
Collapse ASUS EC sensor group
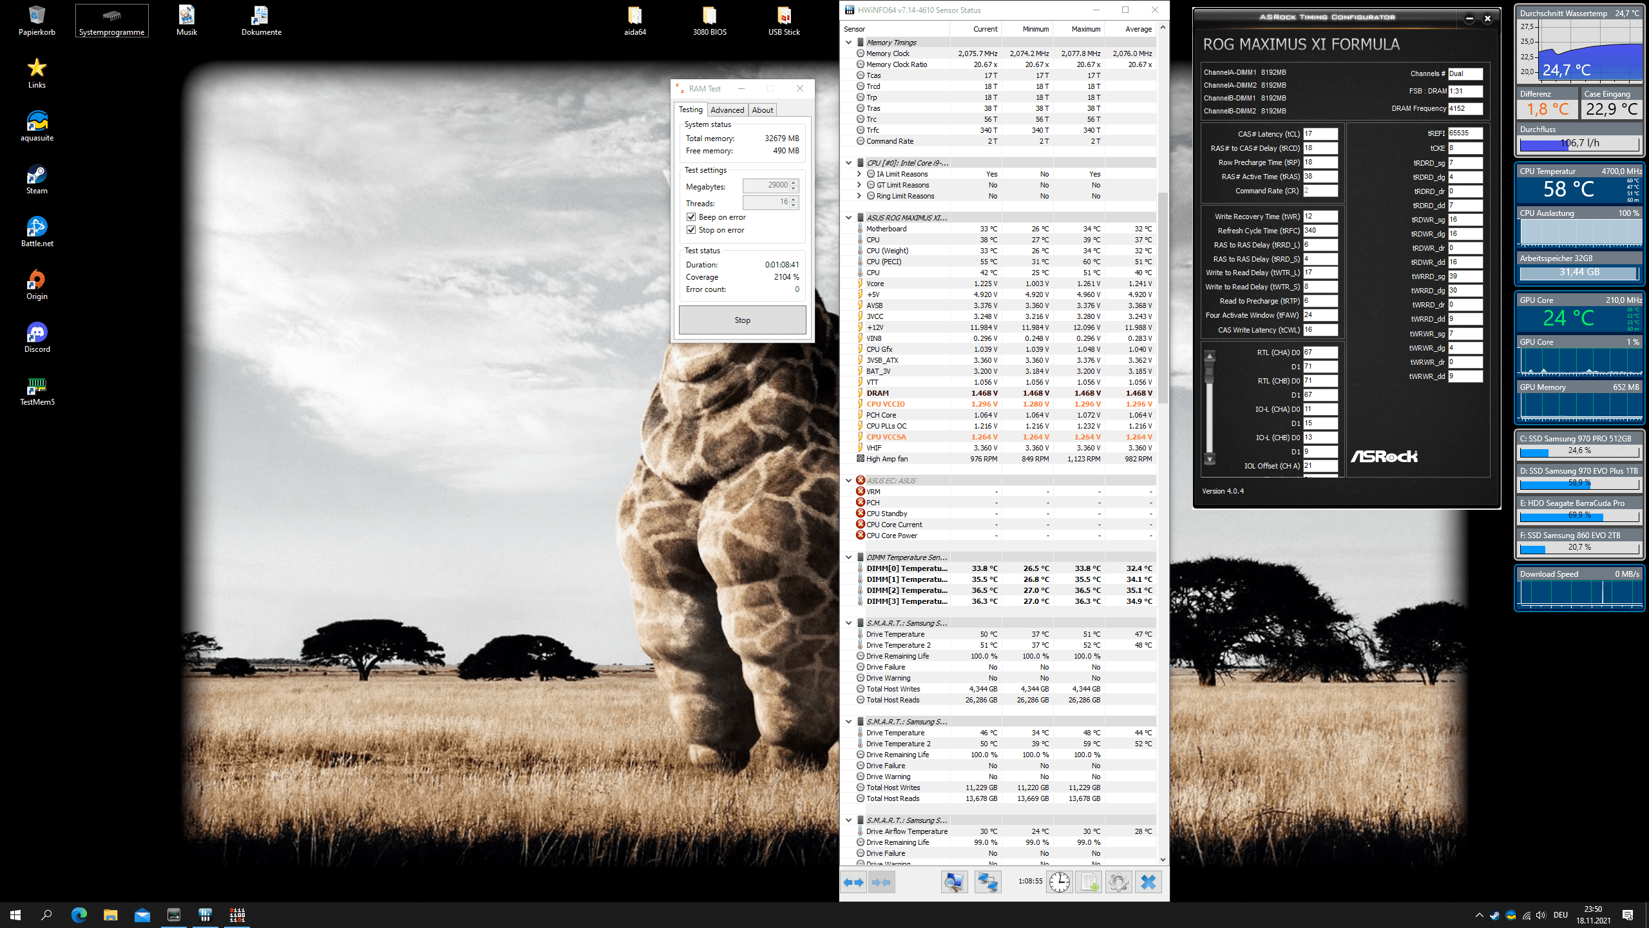click(x=848, y=481)
